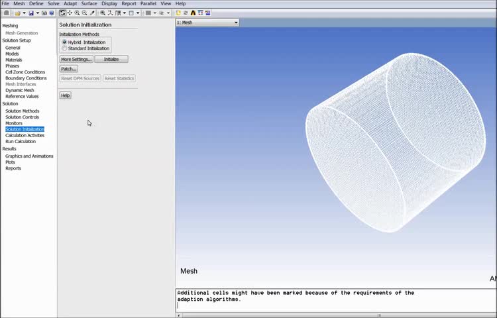Select Monitors in navigation tree
The height and width of the screenshot is (318, 497).
coord(14,123)
